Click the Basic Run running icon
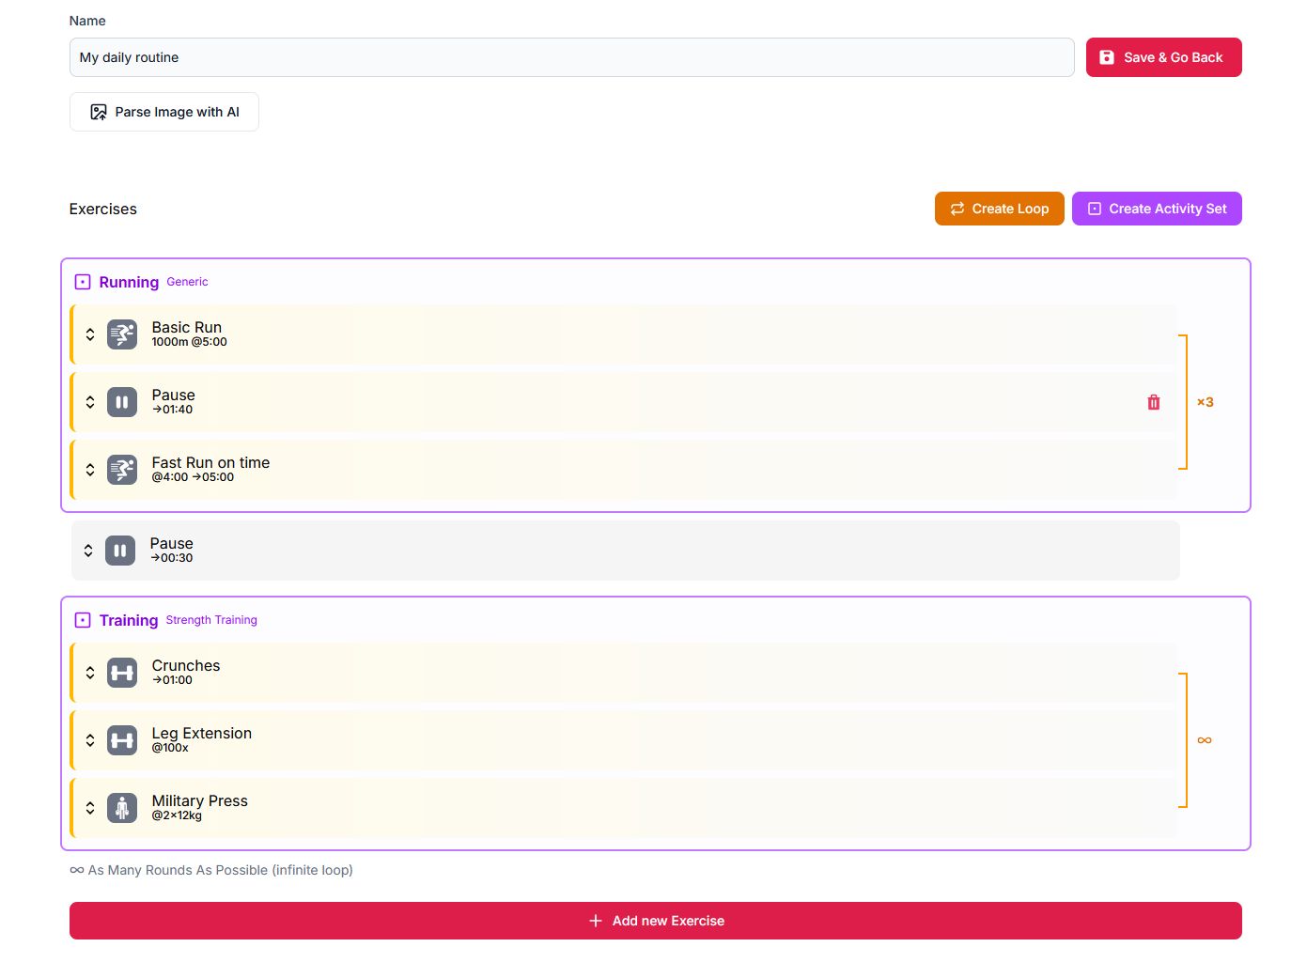 pos(122,334)
